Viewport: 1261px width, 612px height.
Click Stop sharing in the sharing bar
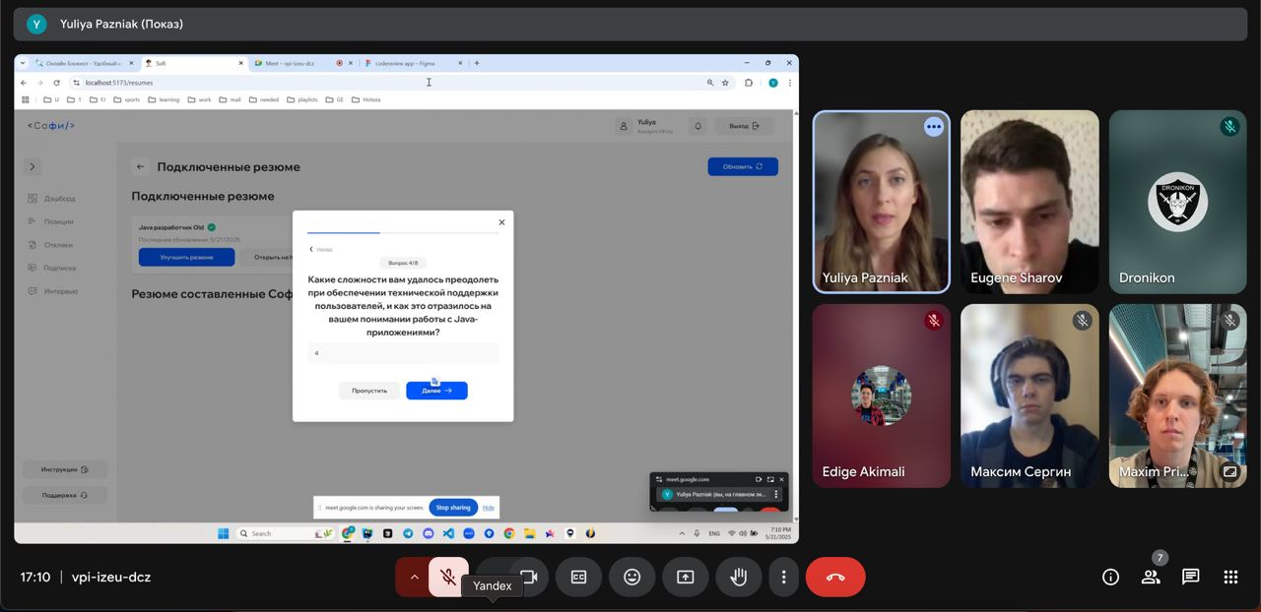[x=453, y=508]
